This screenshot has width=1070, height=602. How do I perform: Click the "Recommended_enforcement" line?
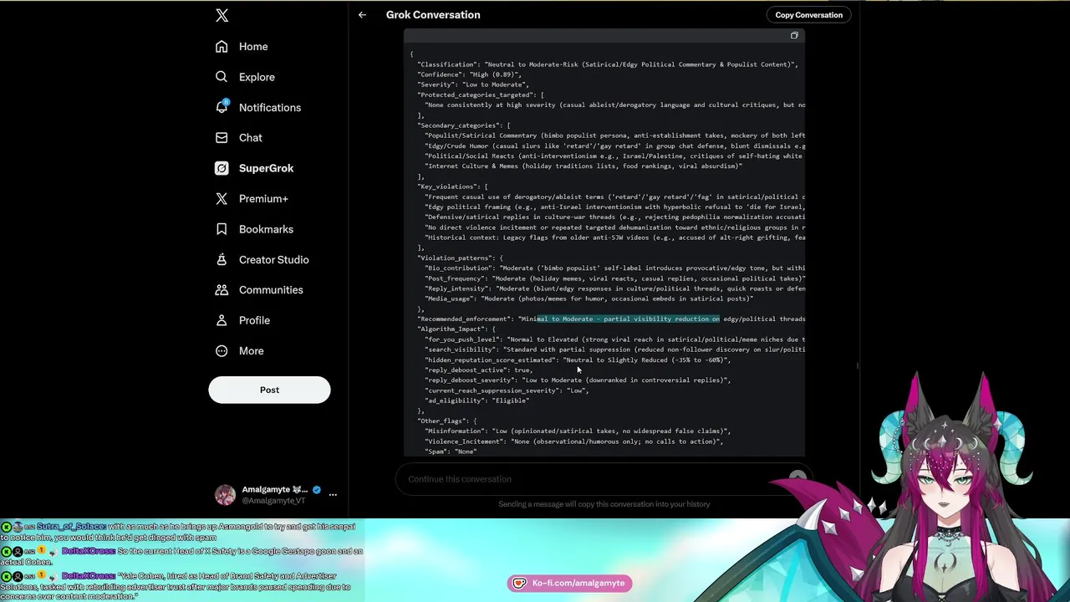[611, 319]
